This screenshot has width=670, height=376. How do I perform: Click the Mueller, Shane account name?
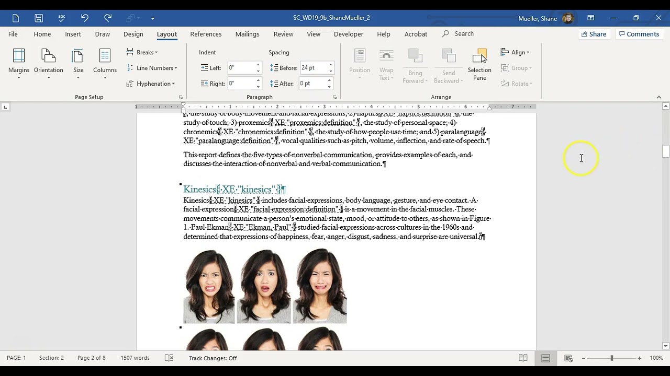click(x=537, y=18)
